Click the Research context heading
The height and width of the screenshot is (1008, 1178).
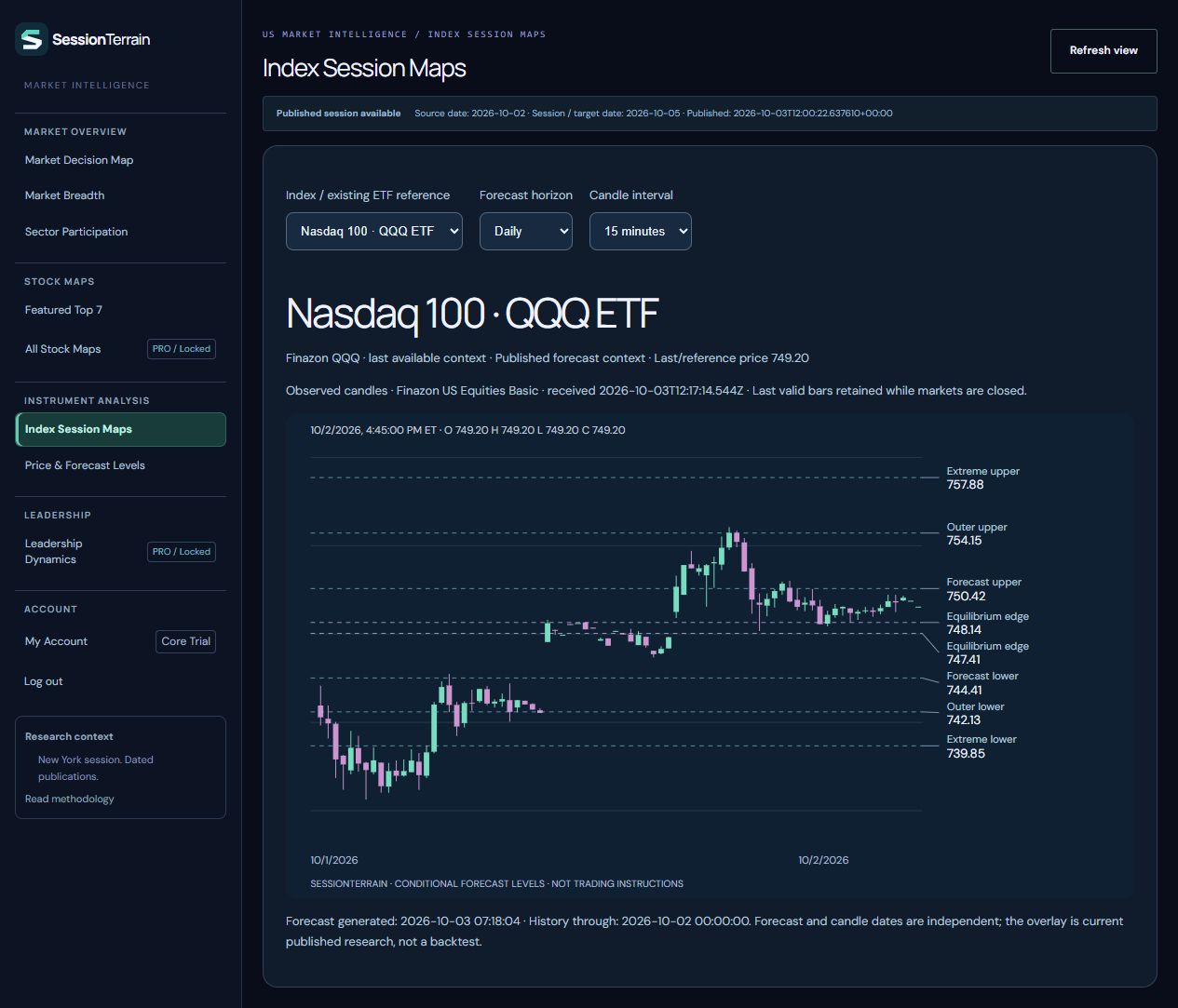point(69,736)
